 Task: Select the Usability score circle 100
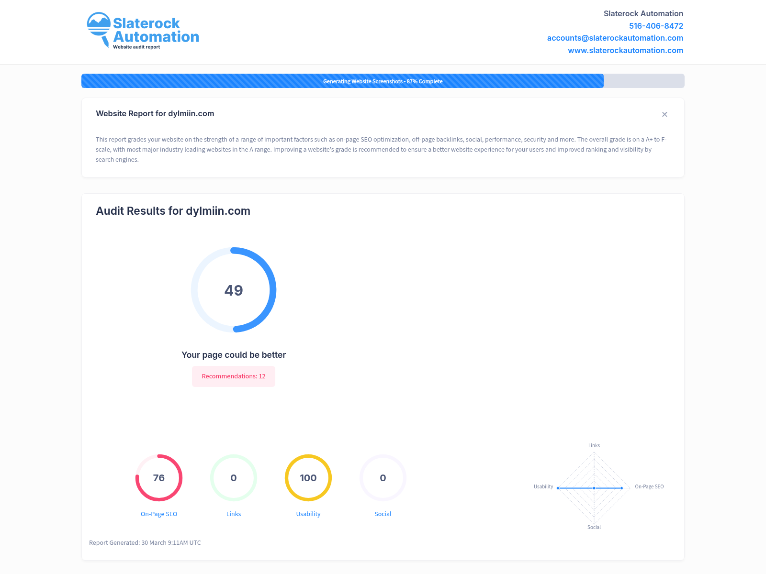click(308, 478)
